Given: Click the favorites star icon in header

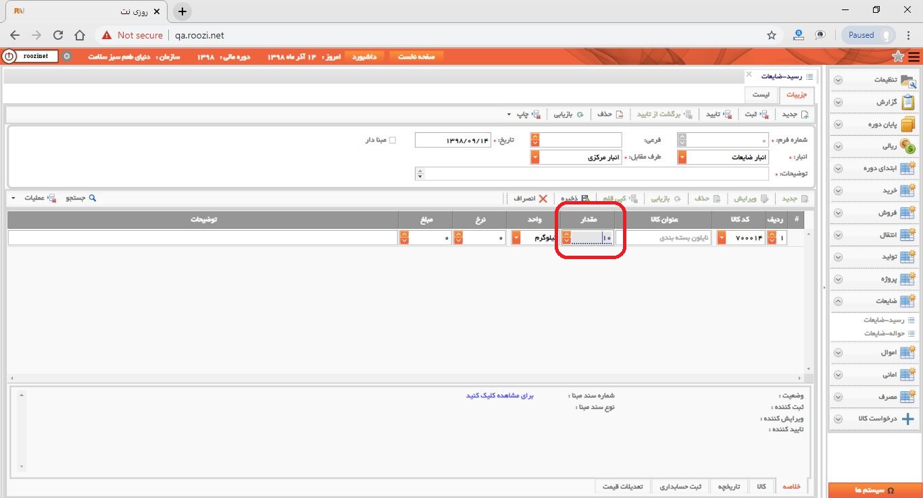Looking at the screenshot, I should [898, 57].
